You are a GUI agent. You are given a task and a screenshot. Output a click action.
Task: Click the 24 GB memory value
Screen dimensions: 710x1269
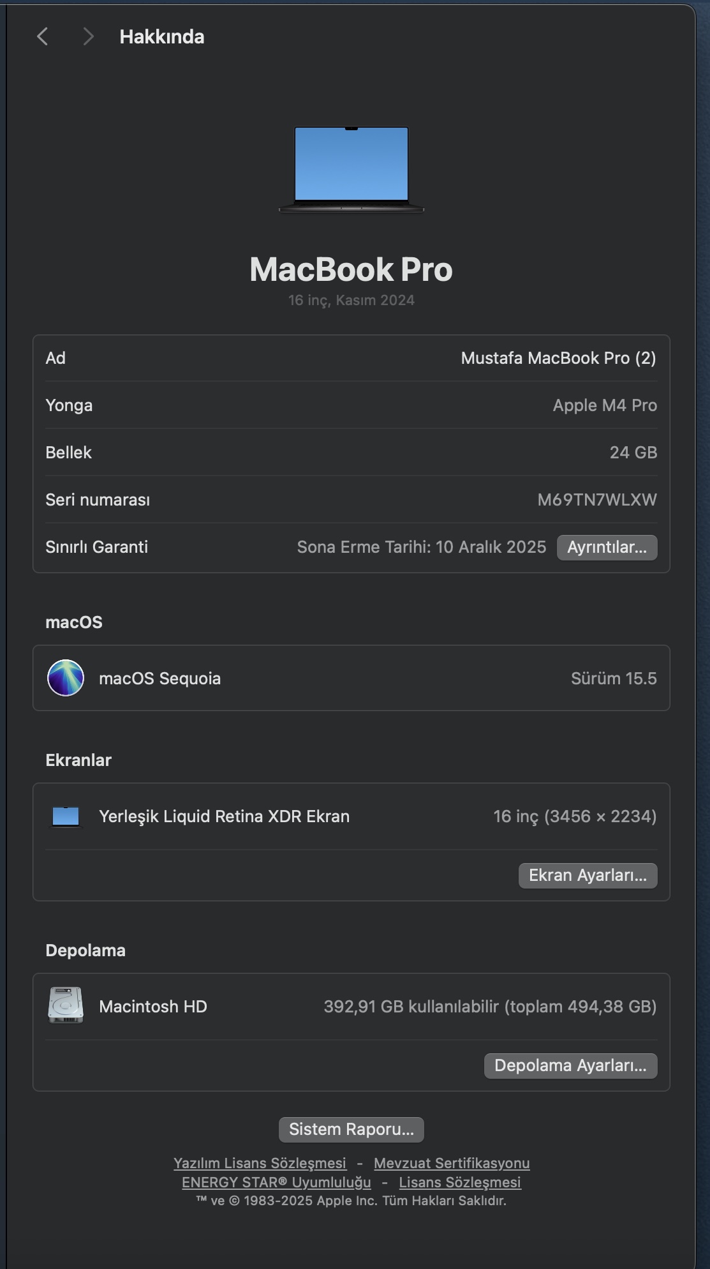coord(633,453)
